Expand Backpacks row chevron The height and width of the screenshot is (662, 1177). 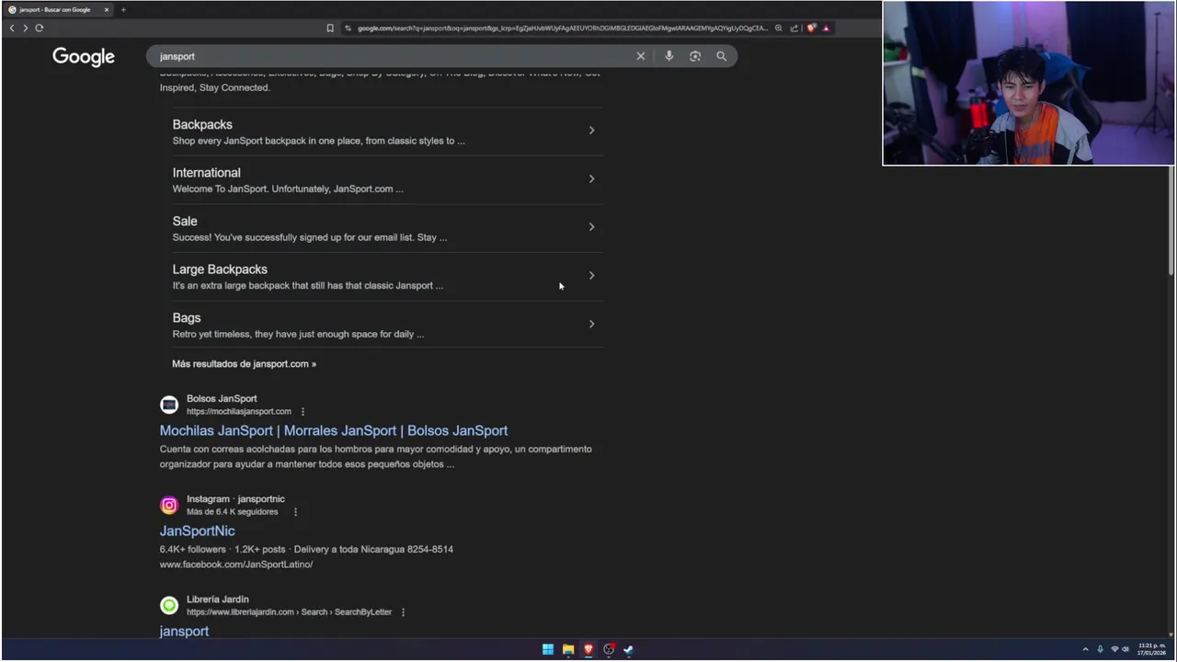(x=591, y=131)
